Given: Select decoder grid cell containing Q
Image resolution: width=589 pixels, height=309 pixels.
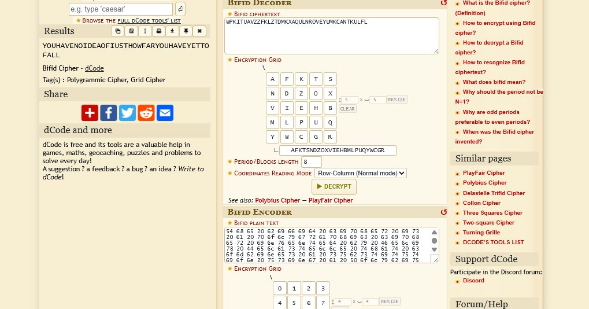Looking at the screenshot, I should (330, 122).
